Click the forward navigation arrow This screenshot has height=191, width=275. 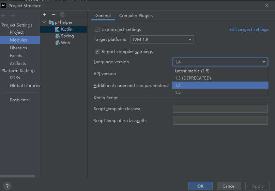[12, 15]
